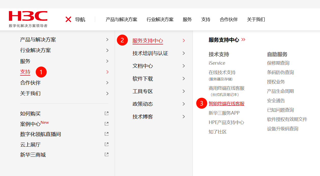The height and width of the screenshot is (176, 320).
Task: Open external link icon for 如何购买
Action: coord(107,113)
